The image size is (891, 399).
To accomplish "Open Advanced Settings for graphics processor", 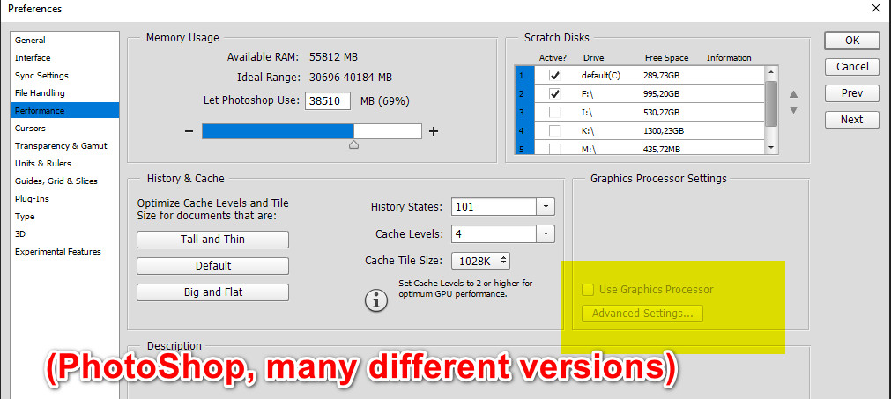I will (642, 314).
